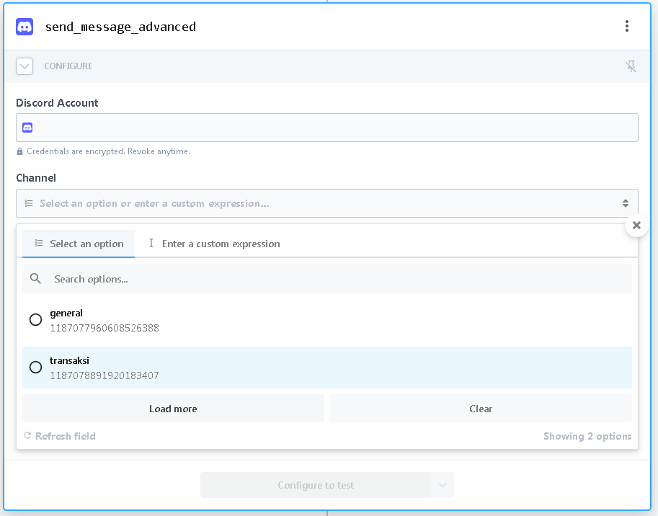Screen dimensions: 658x516
Task: Open the Channel dropdown field
Action: tap(327, 203)
